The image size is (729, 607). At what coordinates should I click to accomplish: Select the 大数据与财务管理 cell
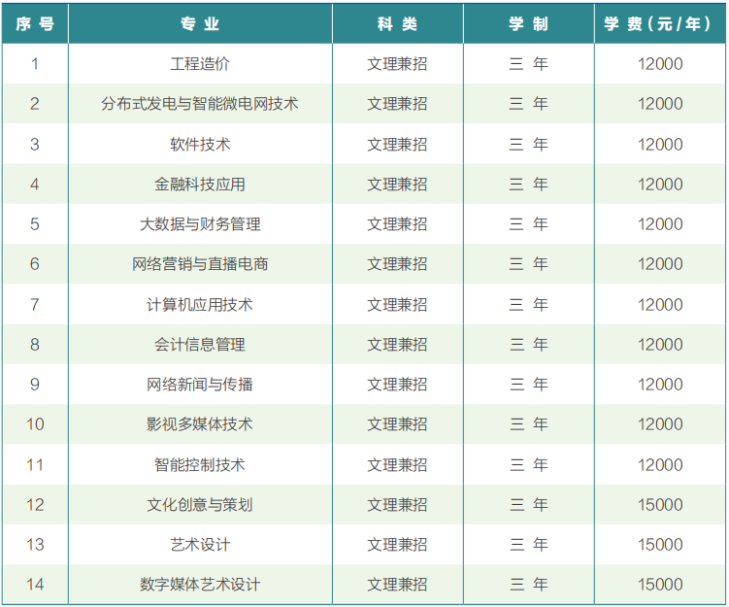click(x=200, y=224)
